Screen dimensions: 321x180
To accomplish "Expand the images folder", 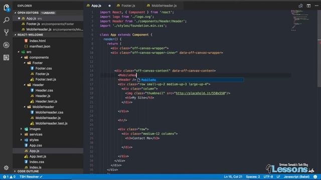I will click(x=35, y=129).
